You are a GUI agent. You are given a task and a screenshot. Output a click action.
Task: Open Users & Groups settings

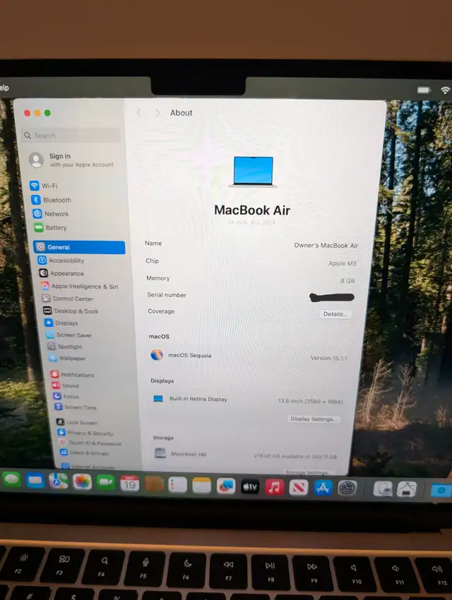coord(85,452)
